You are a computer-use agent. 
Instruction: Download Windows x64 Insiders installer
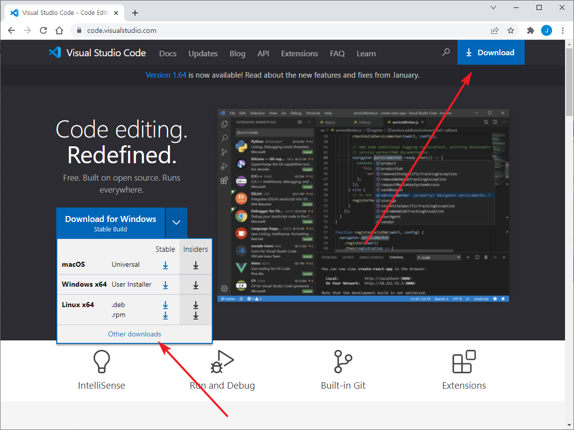[196, 285]
